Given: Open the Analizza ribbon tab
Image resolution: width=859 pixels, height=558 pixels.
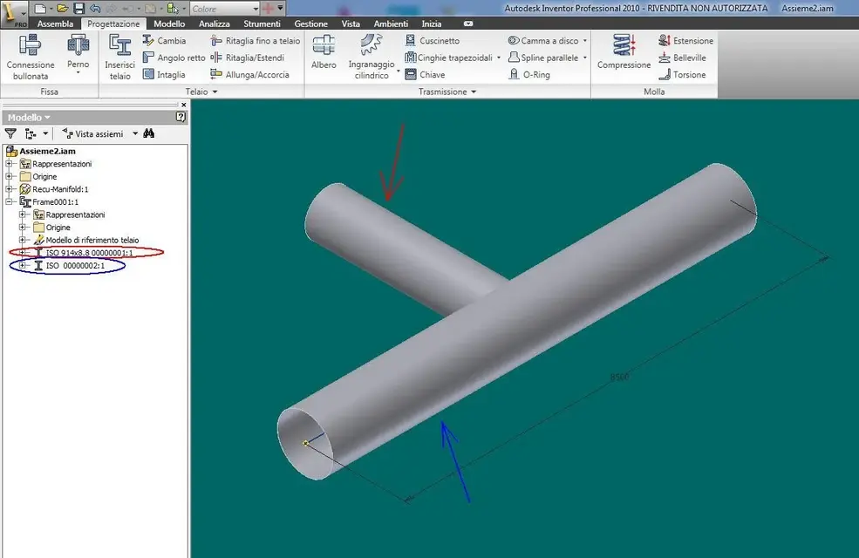Looking at the screenshot, I should (x=215, y=24).
